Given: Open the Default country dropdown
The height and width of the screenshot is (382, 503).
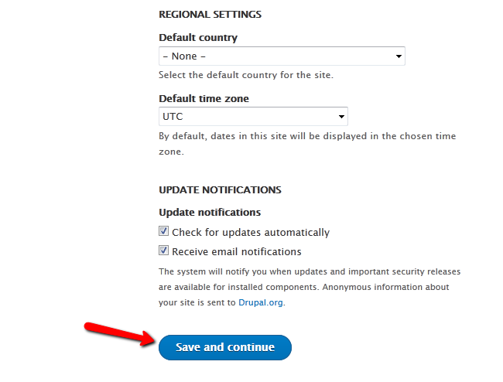Looking at the screenshot, I should point(282,56).
